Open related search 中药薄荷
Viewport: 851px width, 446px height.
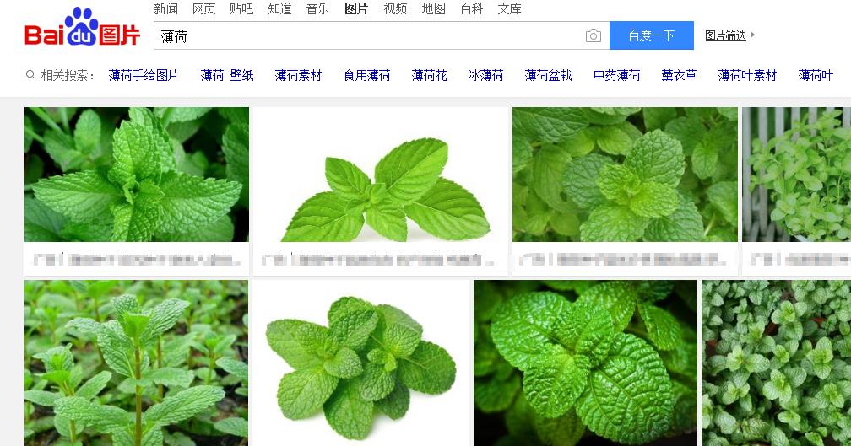pyautogui.click(x=617, y=75)
